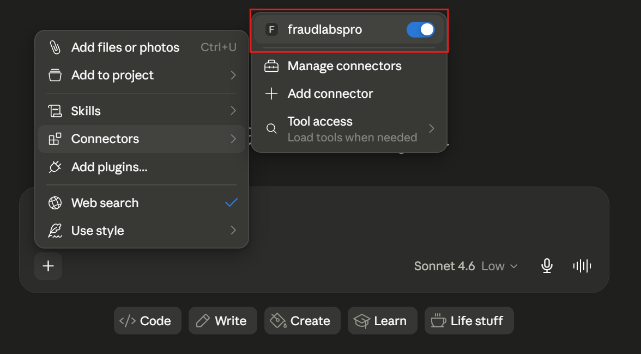This screenshot has height=354, width=641.
Task: Click the paperclip icon for adding files
Action: pyautogui.click(x=55, y=47)
